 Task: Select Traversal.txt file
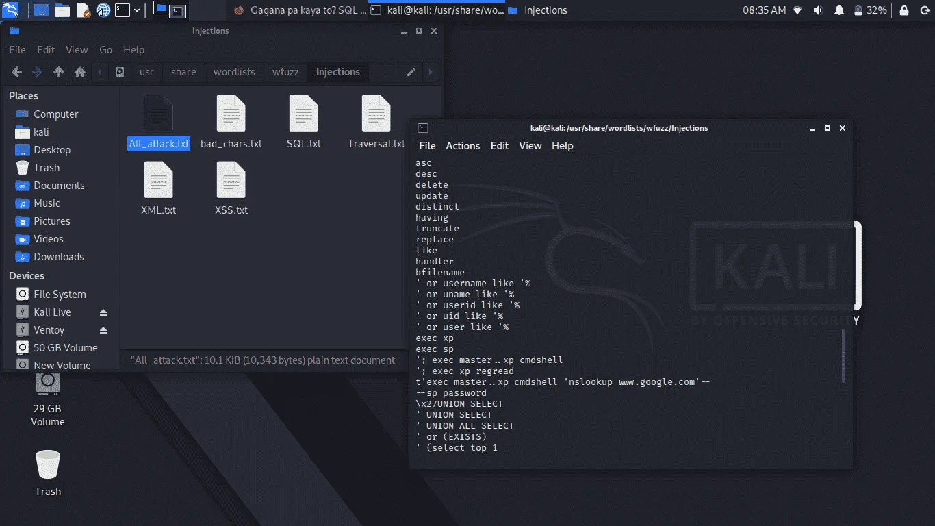click(376, 123)
